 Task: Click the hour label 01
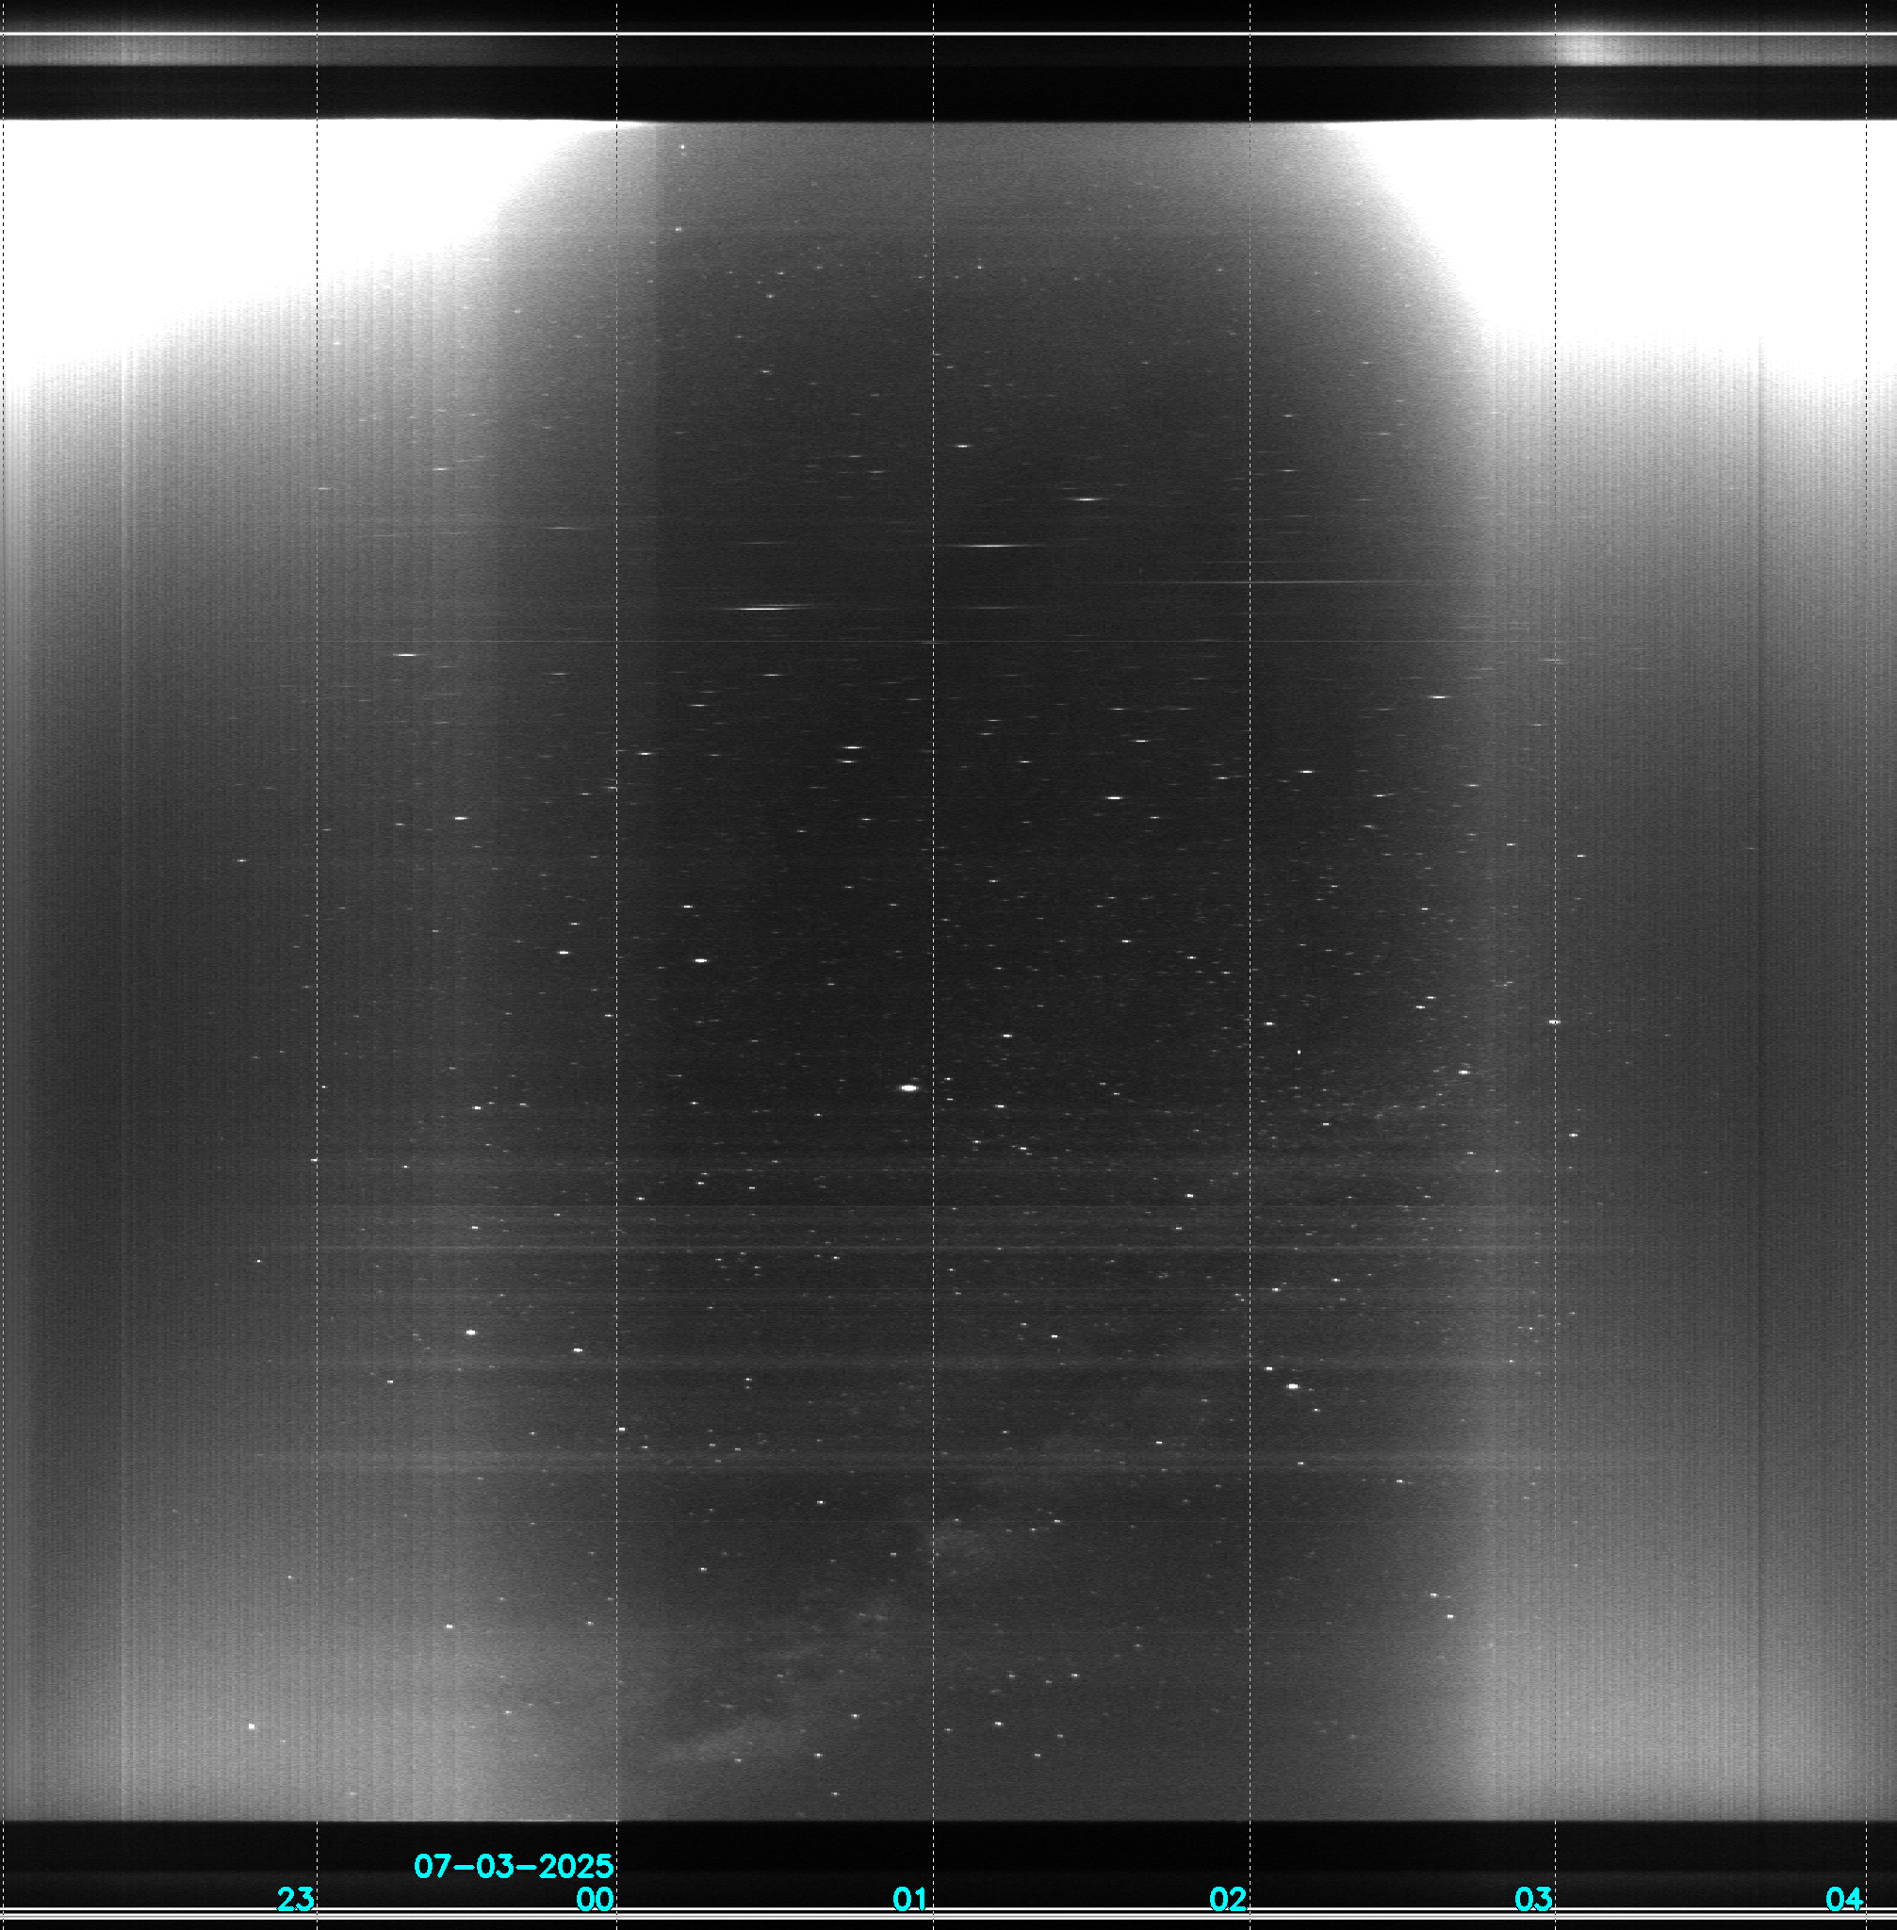tap(910, 1899)
